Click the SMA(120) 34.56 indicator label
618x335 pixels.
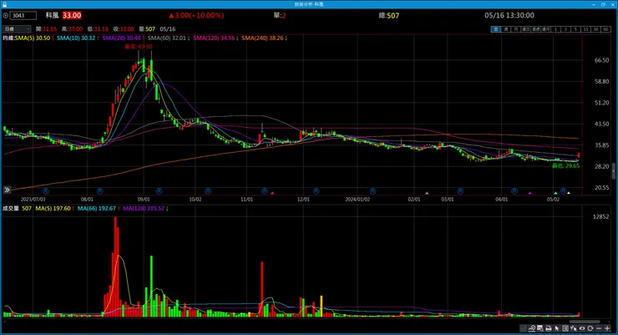click(x=214, y=38)
